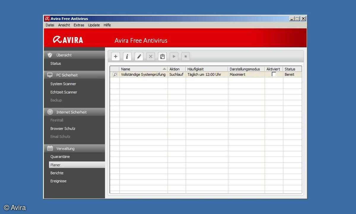Sort by the Aktiviert column header
356x214 pixels.
274,69
